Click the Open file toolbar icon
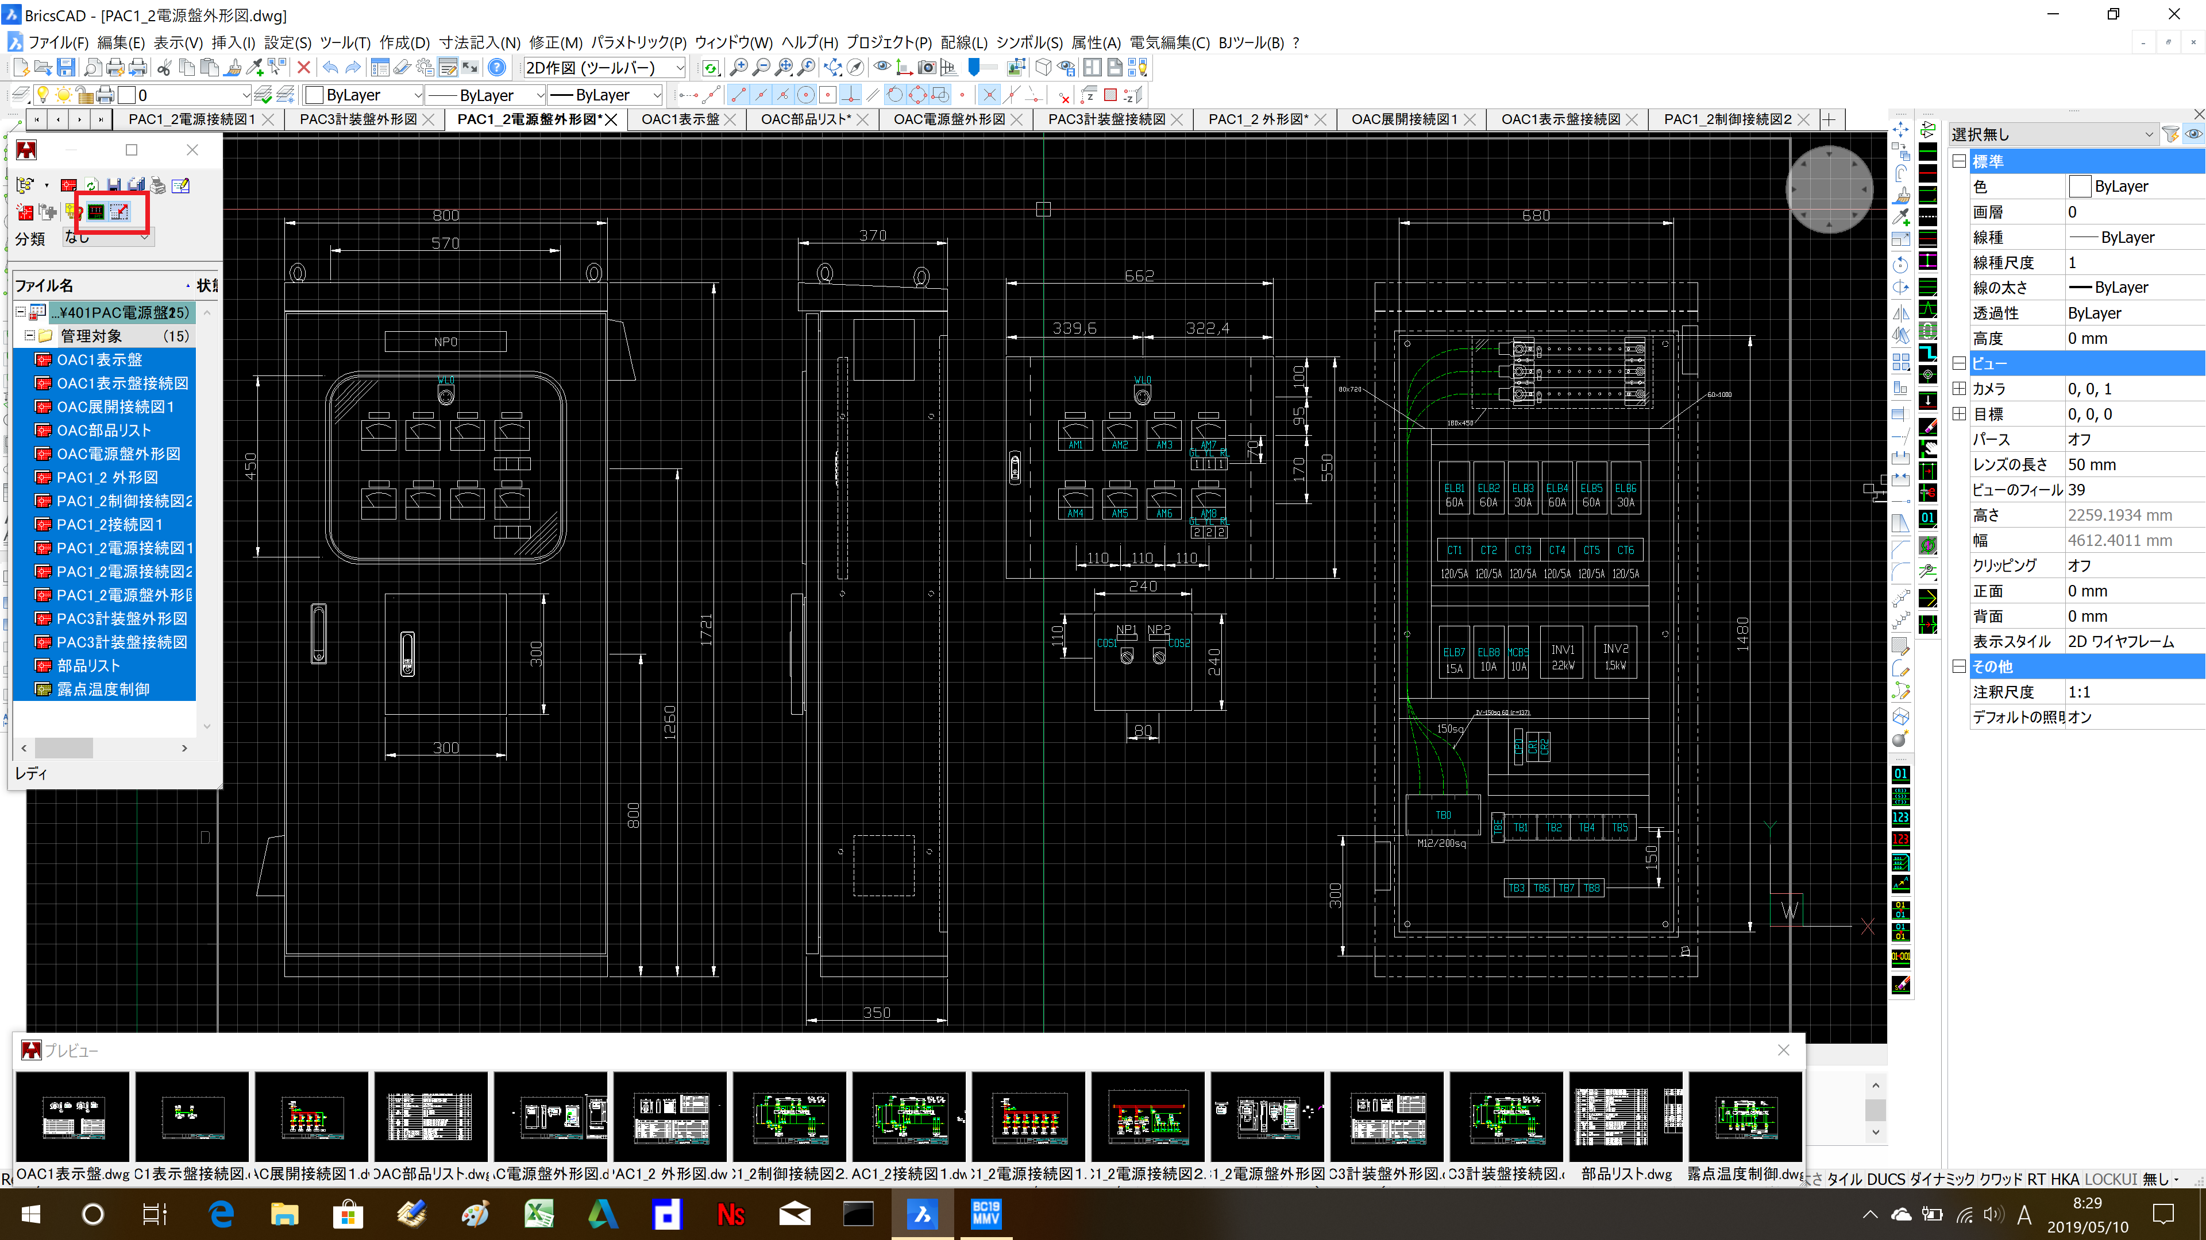This screenshot has height=1240, width=2206. click(x=43, y=68)
